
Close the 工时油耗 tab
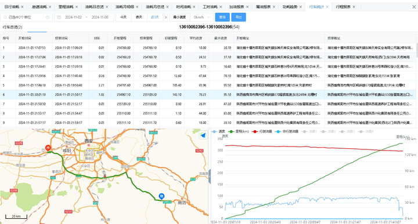tap(221, 7)
